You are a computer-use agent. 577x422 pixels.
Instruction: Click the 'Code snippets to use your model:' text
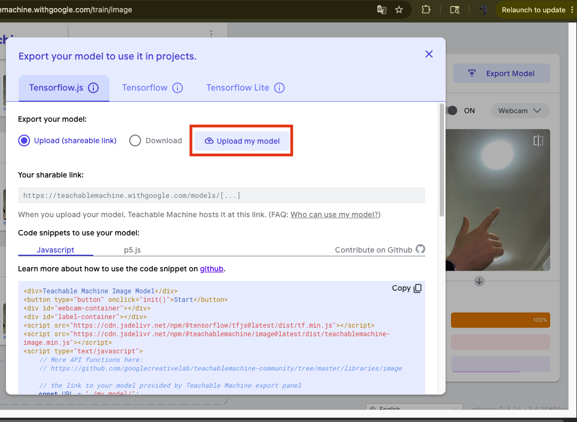[x=79, y=233]
